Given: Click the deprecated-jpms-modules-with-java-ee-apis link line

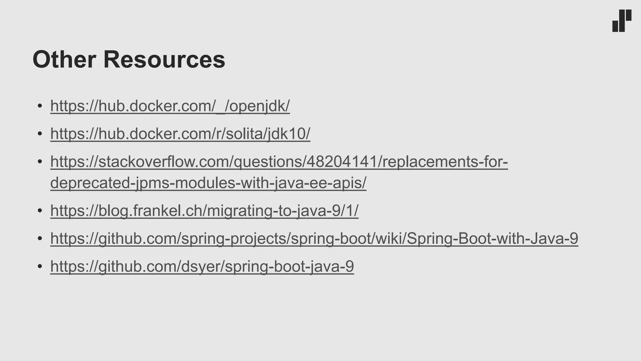Looking at the screenshot, I should click(x=208, y=183).
